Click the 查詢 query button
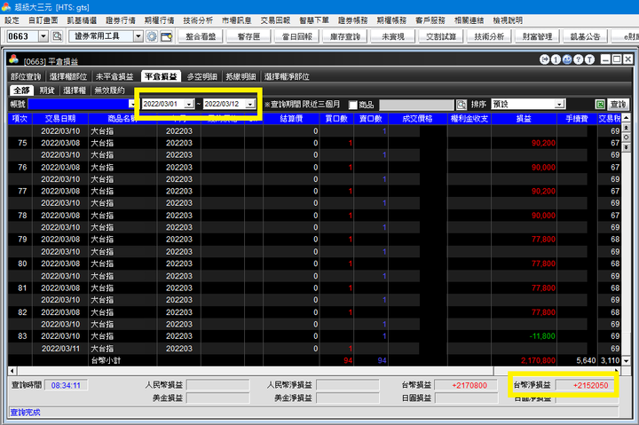The width and height of the screenshot is (639, 425). tap(618, 105)
